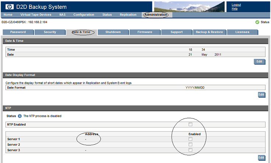Click device name D2D-CZJ0460PSX : 192.168.2.104

point(24,22)
